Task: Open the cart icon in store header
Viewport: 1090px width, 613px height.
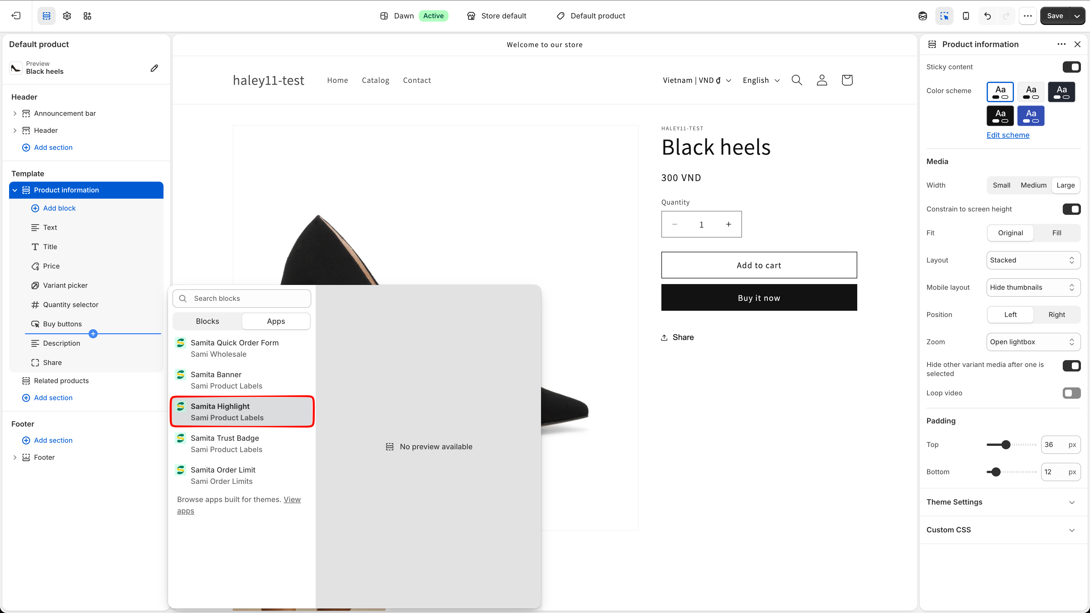Action: tap(847, 80)
